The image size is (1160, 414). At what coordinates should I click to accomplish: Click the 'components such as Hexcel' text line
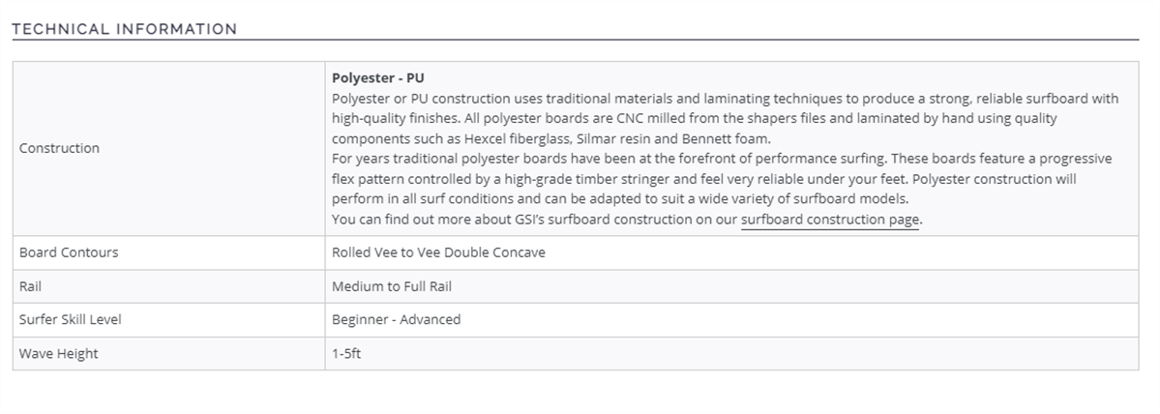[x=551, y=138]
